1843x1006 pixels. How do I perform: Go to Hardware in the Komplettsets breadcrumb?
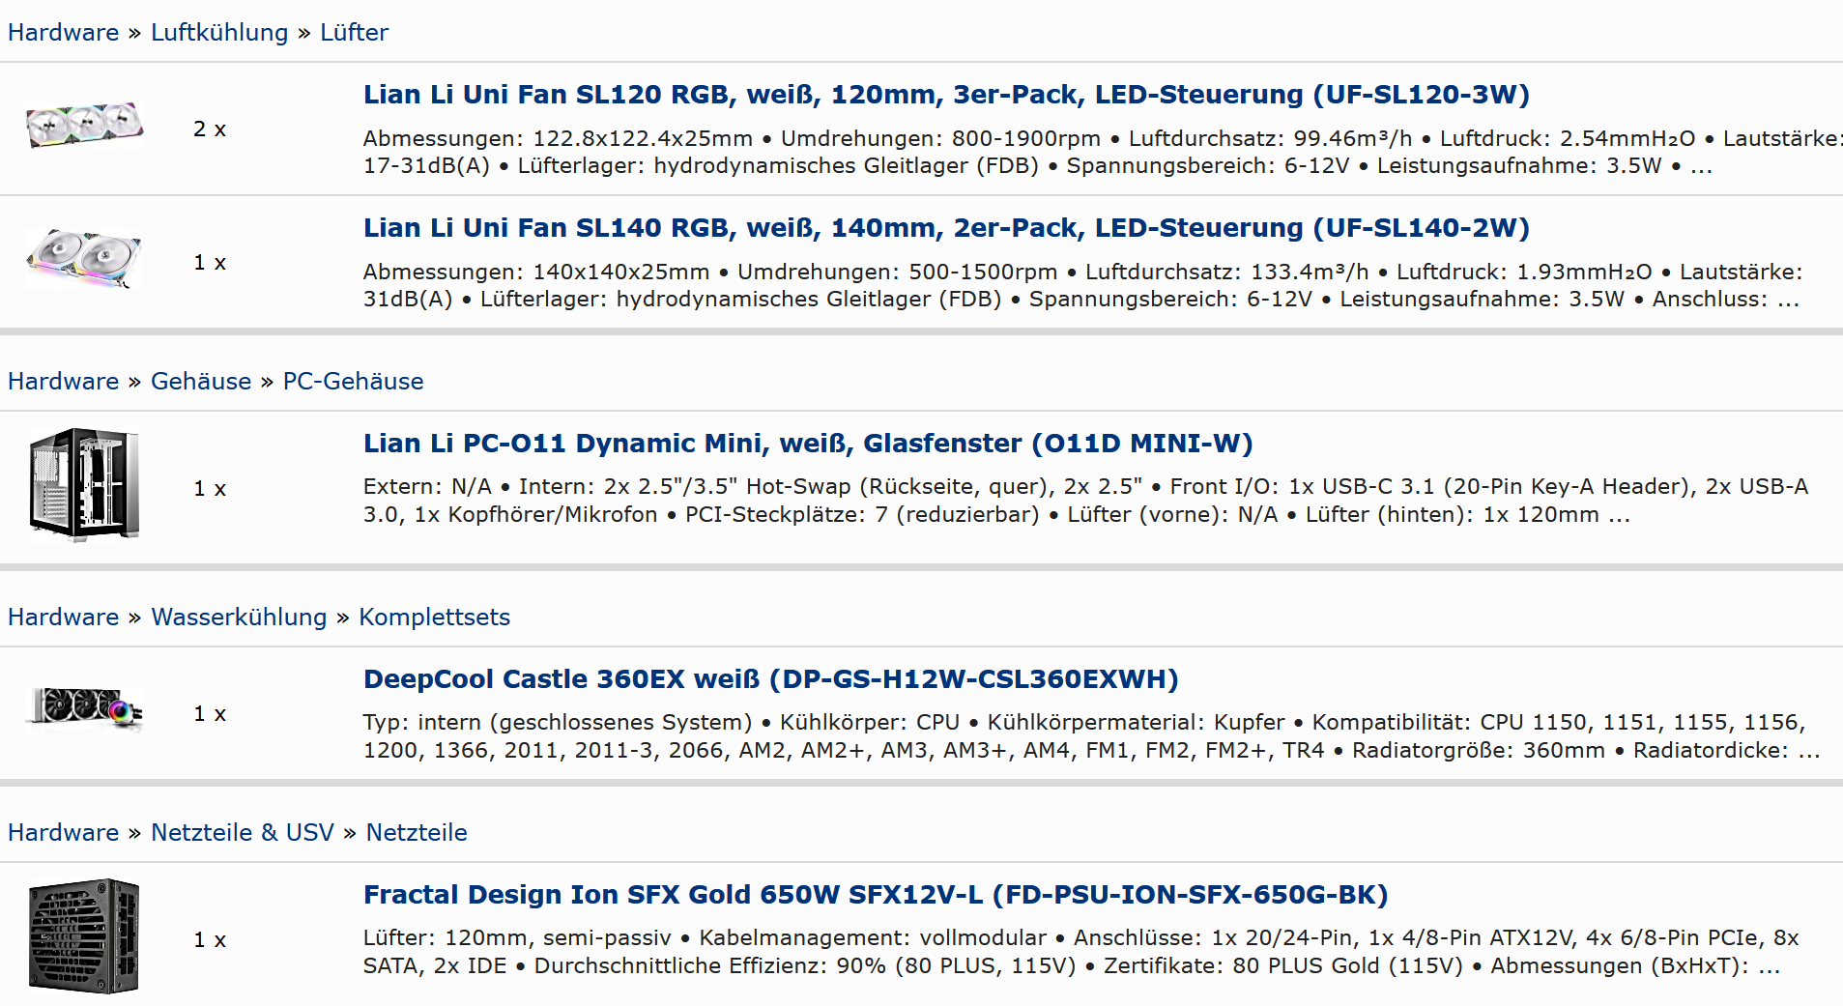[x=64, y=618]
